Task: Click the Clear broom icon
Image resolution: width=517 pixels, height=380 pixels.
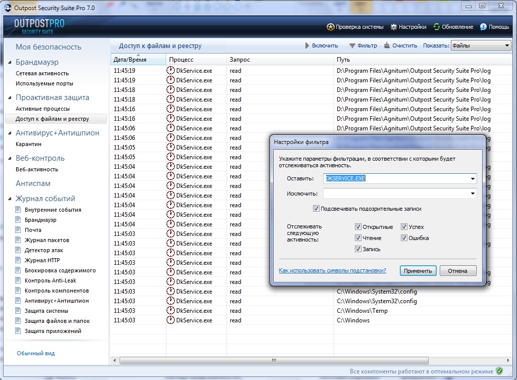Action: [387, 45]
